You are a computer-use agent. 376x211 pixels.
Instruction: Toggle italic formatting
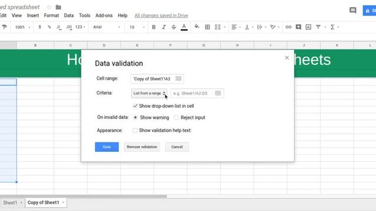[x=164, y=27]
